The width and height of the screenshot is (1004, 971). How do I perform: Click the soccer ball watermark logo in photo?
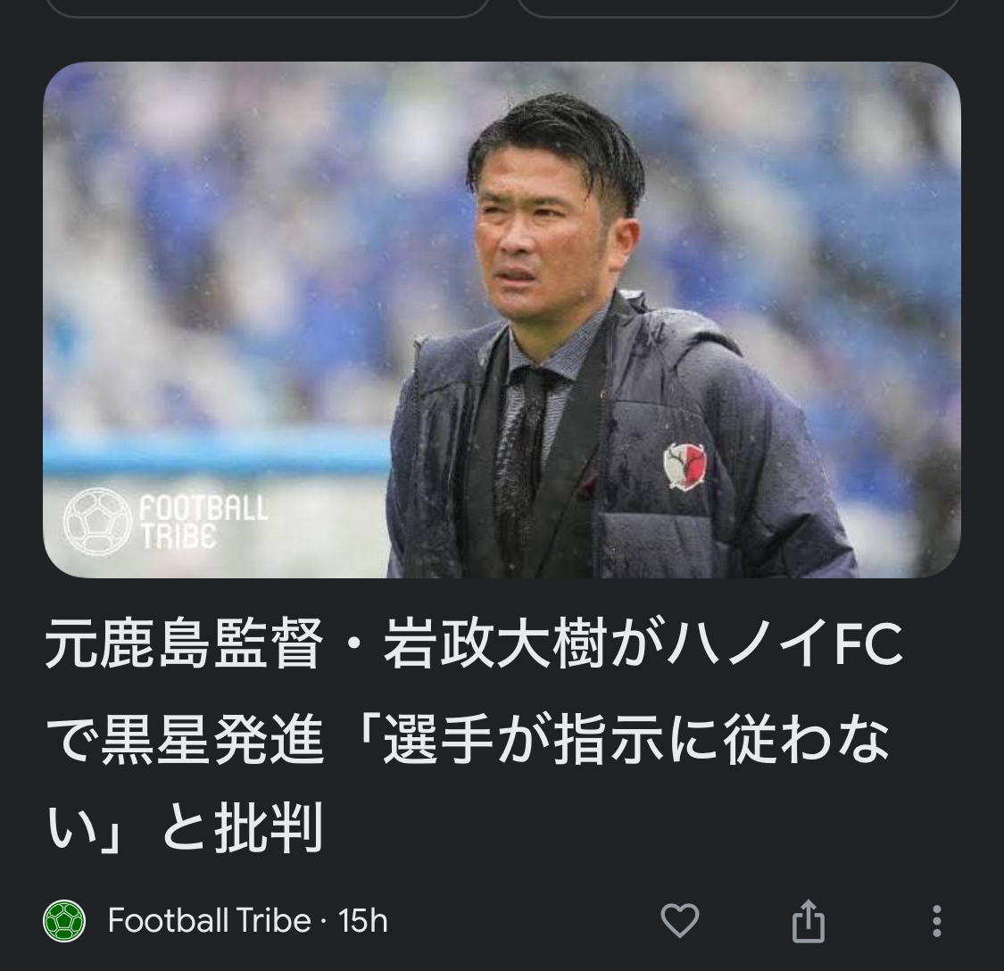97,520
